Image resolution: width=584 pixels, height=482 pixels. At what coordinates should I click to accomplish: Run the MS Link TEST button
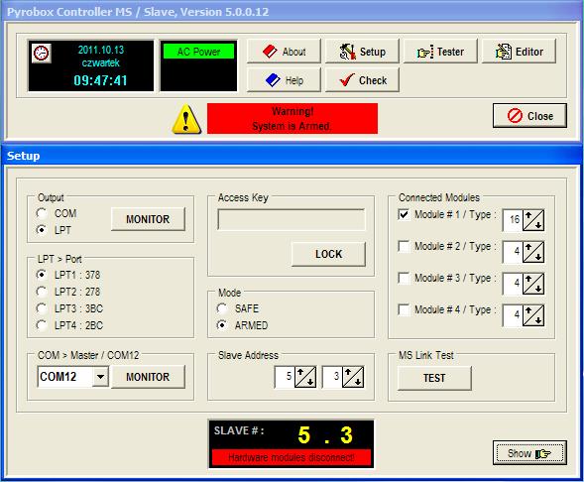(434, 378)
